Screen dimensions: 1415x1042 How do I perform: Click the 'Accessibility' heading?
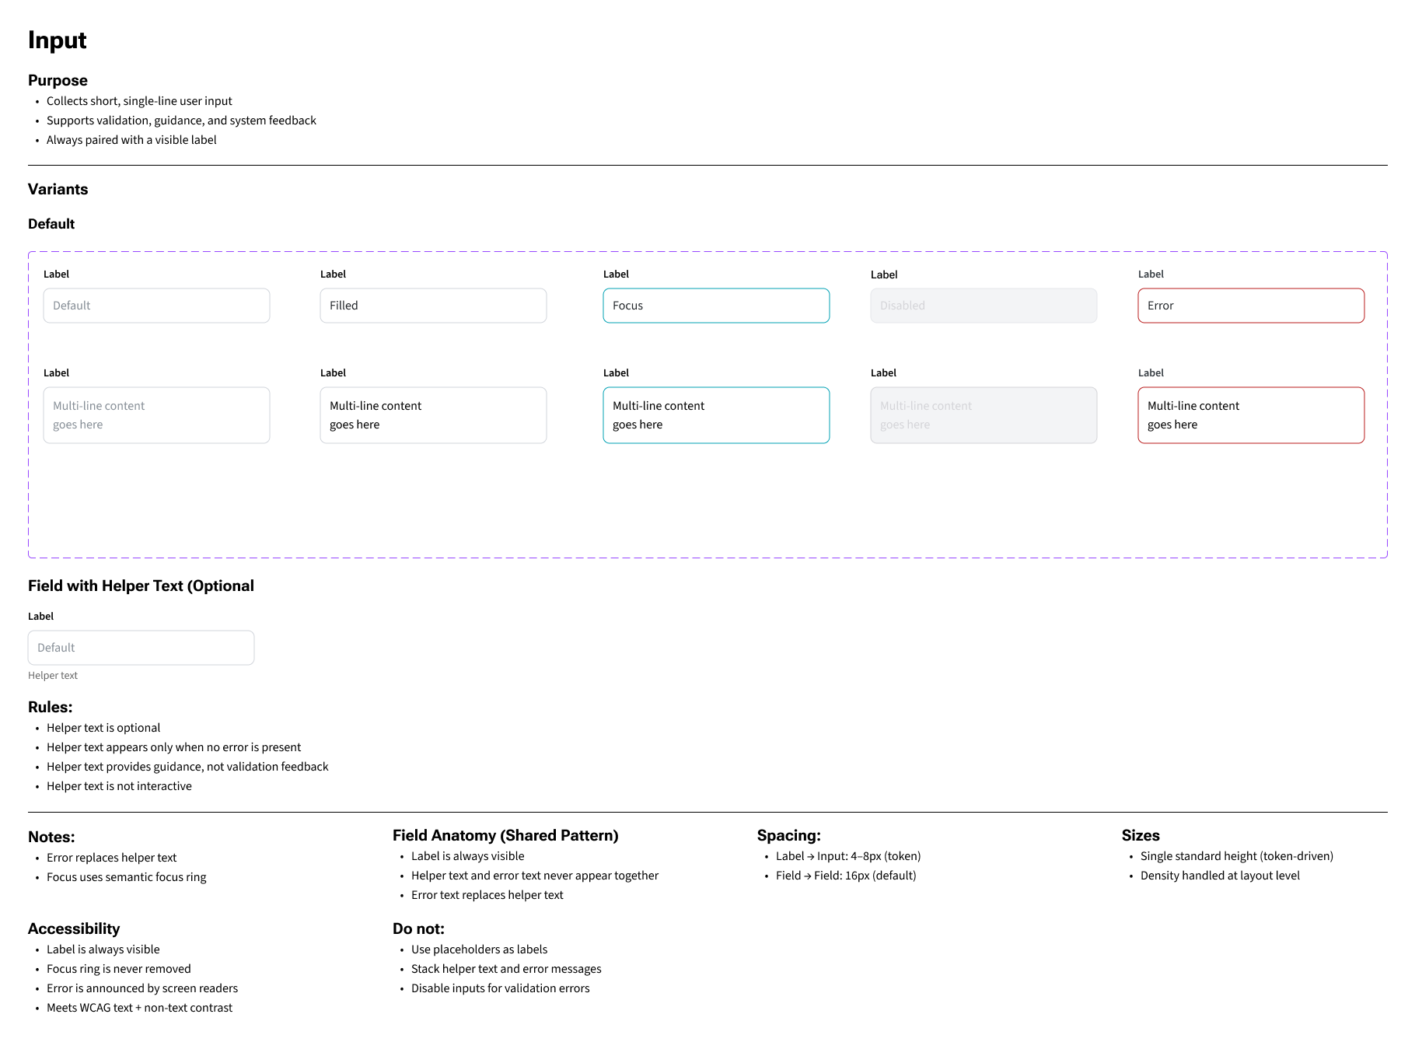pos(74,928)
